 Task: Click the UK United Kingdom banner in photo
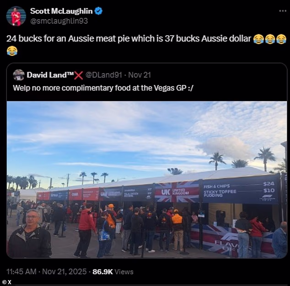point(177,192)
